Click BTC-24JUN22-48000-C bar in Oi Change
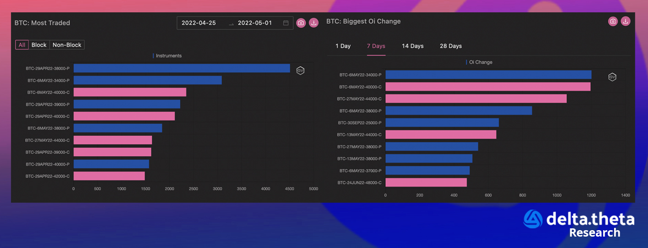 pyautogui.click(x=426, y=182)
